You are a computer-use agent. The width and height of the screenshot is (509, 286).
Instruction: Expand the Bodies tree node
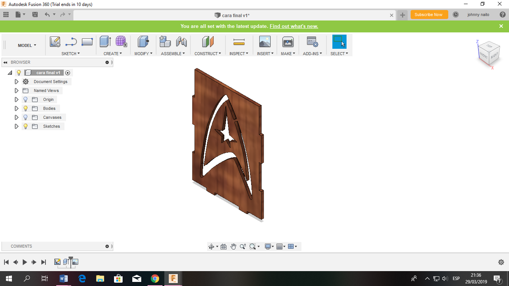16,108
